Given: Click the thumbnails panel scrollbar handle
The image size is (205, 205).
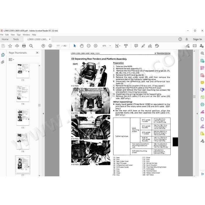Looking at the screenshot, I should tap(39, 105).
